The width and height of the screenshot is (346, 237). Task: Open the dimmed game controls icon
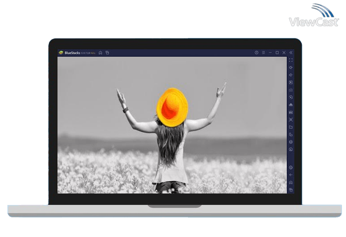point(291,90)
